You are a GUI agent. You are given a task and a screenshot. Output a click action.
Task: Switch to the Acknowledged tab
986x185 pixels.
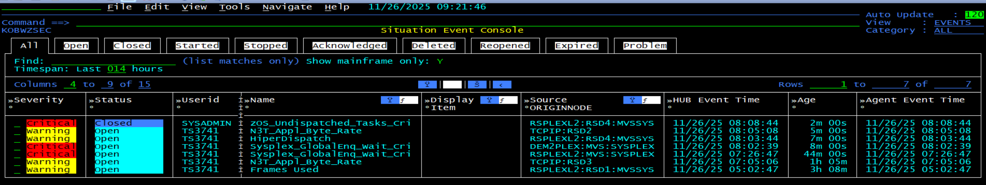click(x=350, y=46)
